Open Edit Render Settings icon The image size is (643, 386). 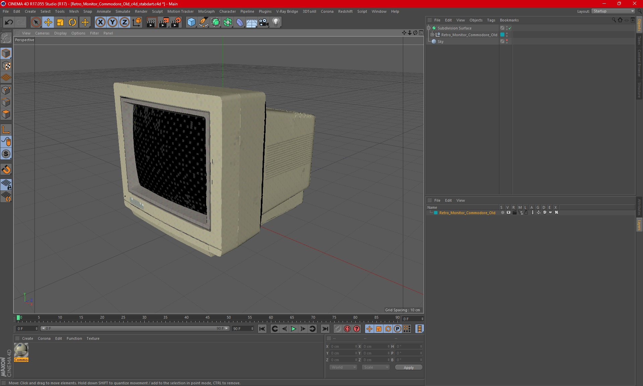tap(176, 22)
